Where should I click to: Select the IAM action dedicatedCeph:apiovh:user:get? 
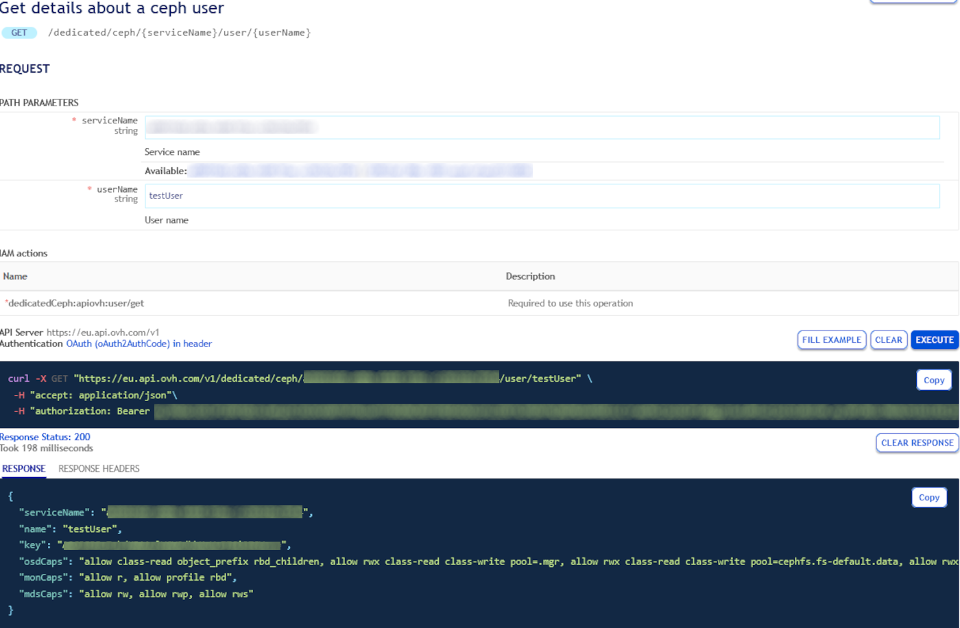point(73,302)
